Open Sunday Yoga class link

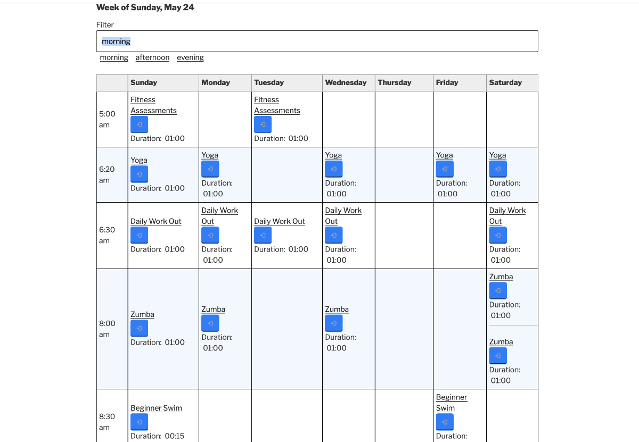point(139,160)
